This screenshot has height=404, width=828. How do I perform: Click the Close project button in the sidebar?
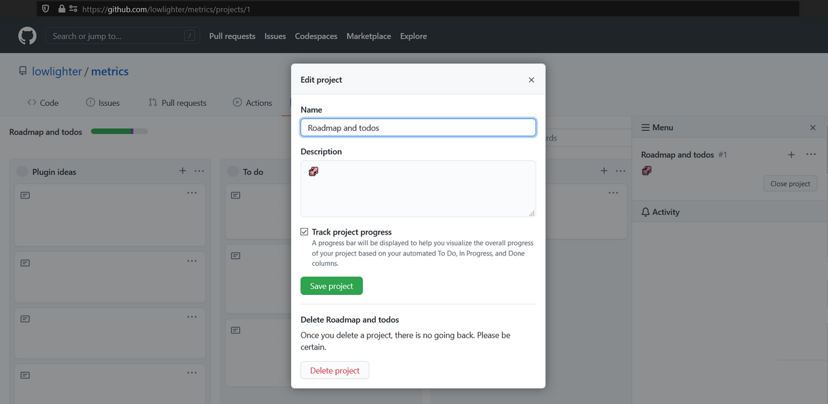point(790,183)
